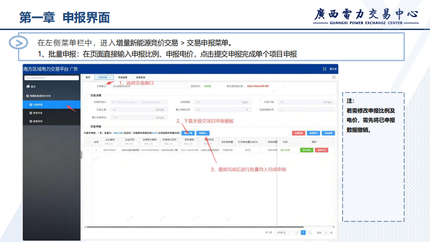Image resolution: width=430 pixels, height=242 pixels.
Task: Click the sidebar collapse handle
Action: pos(82,155)
